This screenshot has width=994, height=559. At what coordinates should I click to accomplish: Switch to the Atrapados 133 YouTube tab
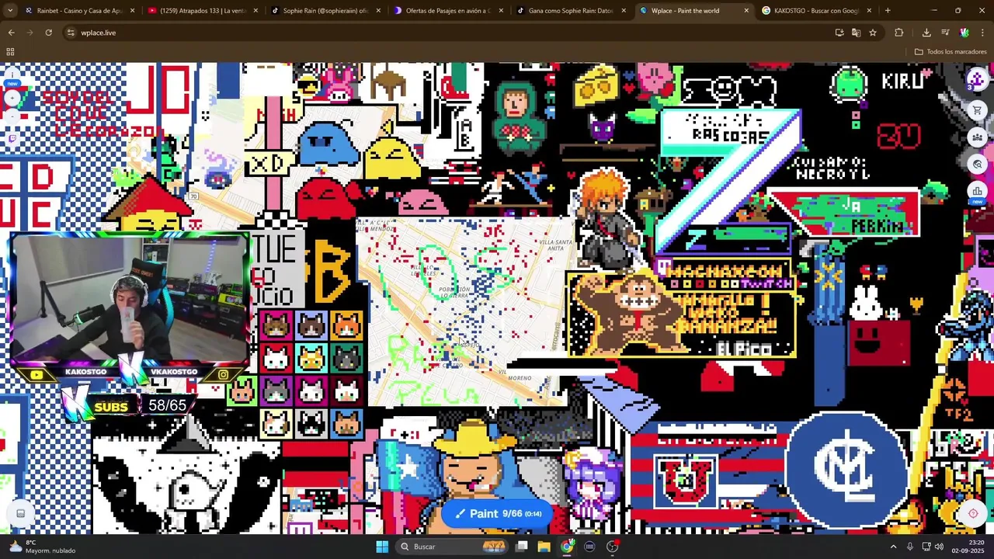pos(202,11)
